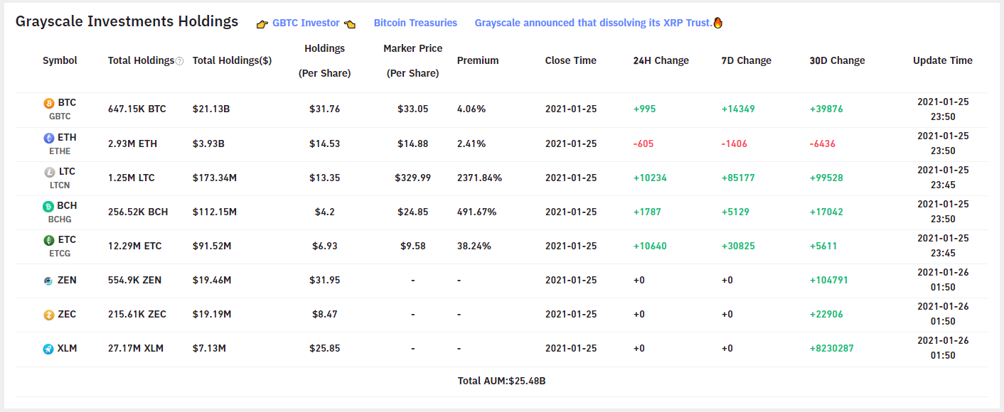This screenshot has height=412, width=1004.
Task: Click the 30D Change column header
Action: tap(838, 60)
